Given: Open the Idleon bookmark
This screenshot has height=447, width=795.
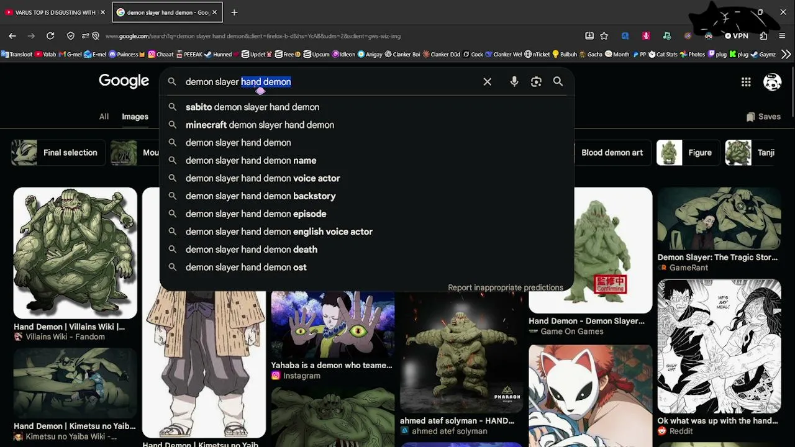Looking at the screenshot, I should point(343,54).
